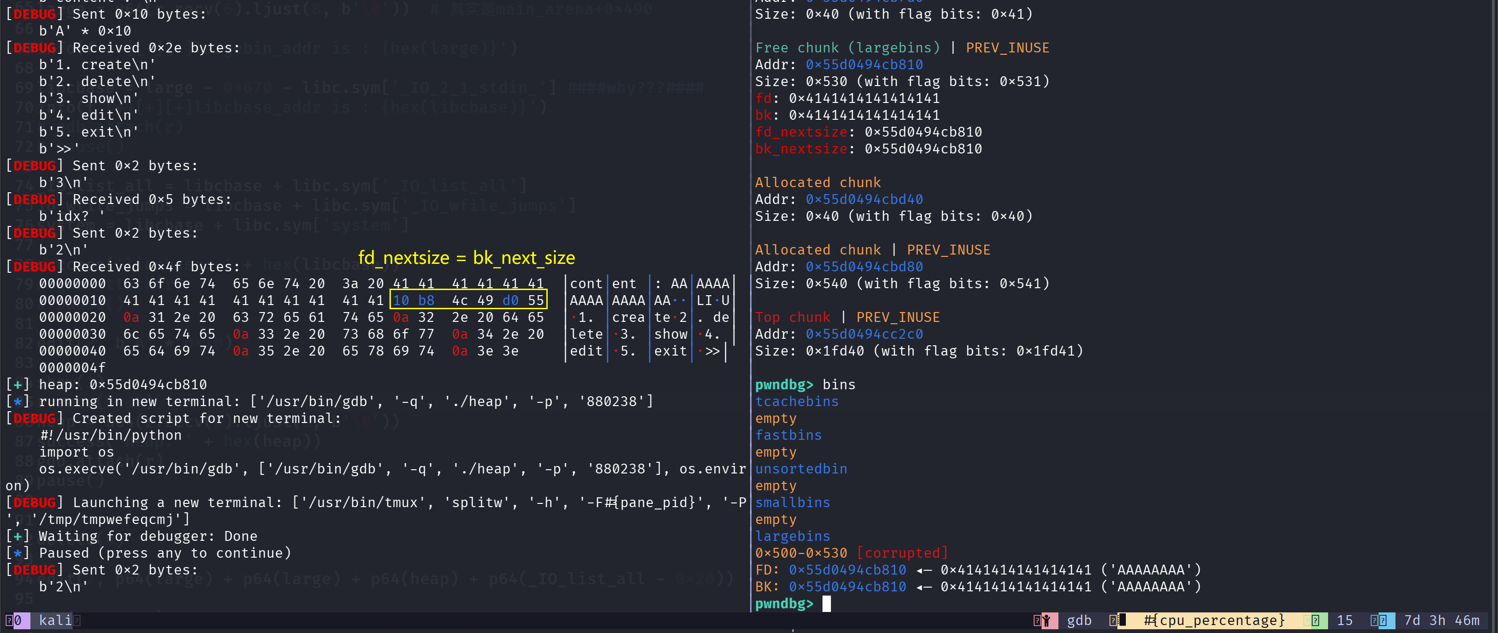The image size is (1498, 633).
Task: Click size 0x40 (with flag bits: 0x40) line
Action: [894, 216]
